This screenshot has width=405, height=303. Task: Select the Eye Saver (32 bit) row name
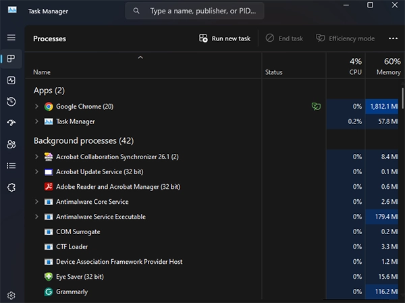point(80,277)
